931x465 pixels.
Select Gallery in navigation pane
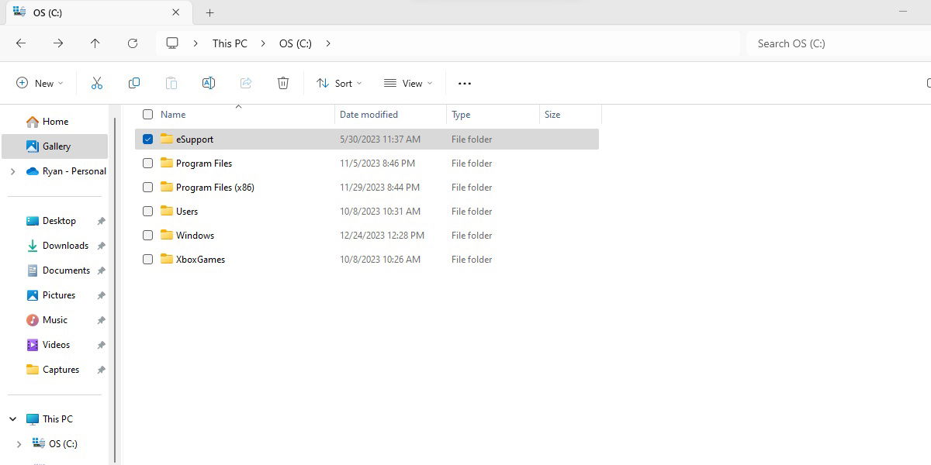click(x=56, y=146)
